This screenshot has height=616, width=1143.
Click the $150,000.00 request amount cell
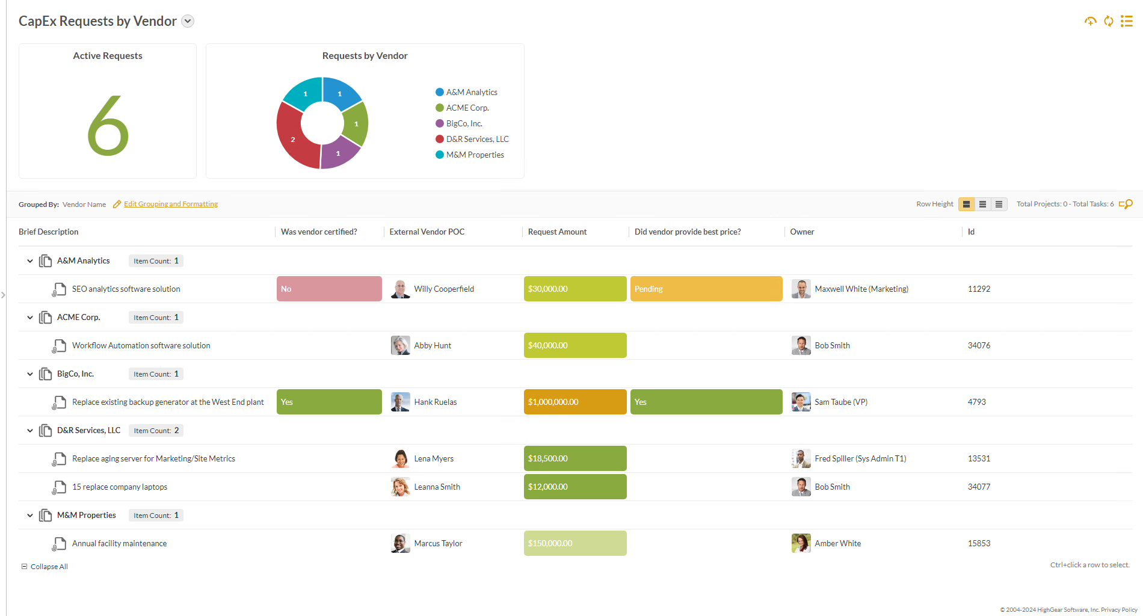(x=575, y=543)
